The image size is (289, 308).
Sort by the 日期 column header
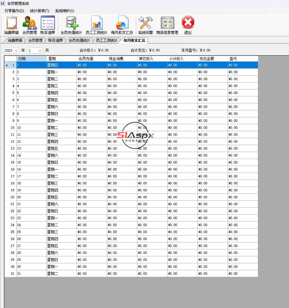click(31, 59)
